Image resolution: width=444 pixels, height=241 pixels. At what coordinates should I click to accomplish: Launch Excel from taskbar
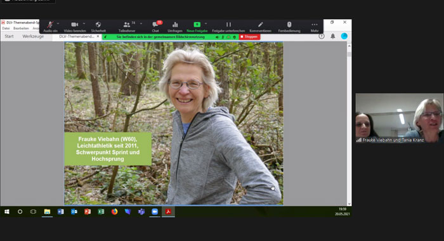click(101, 212)
